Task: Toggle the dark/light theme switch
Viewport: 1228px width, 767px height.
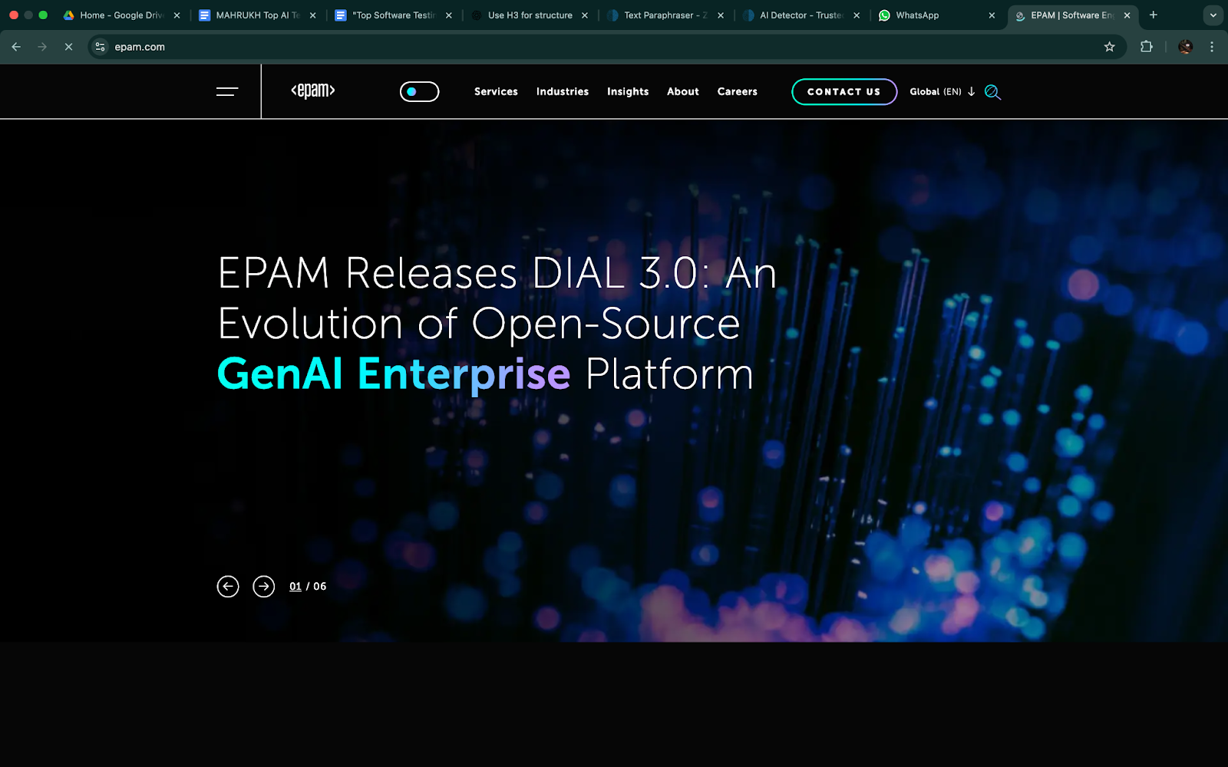Action: (x=419, y=92)
